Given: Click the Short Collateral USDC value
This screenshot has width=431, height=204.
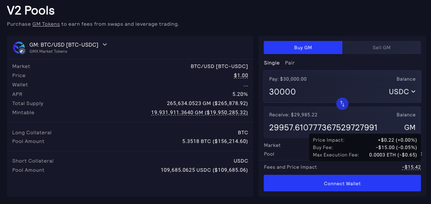Looking at the screenshot, I should [x=241, y=161].
